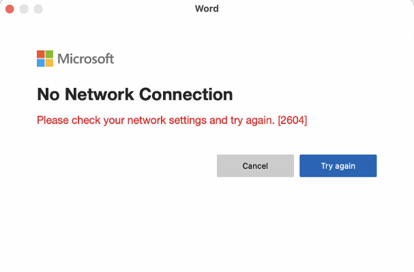Close the Word window using red button
The image size is (414, 272).
[x=10, y=9]
